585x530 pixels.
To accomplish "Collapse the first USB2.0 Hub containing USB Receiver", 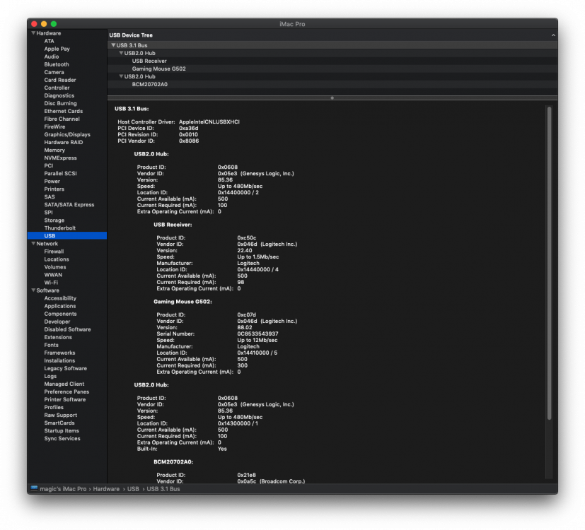I will tap(121, 53).
